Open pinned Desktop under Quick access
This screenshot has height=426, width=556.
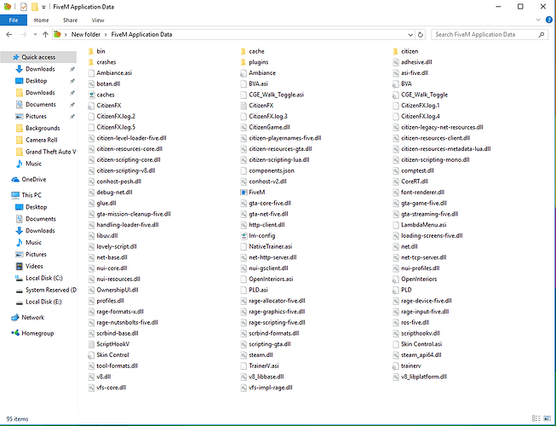(x=36, y=81)
